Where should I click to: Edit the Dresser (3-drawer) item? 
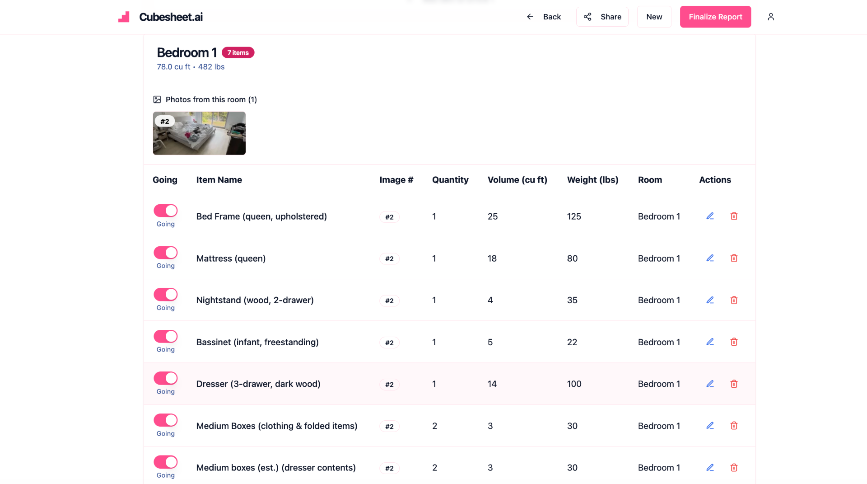click(710, 384)
